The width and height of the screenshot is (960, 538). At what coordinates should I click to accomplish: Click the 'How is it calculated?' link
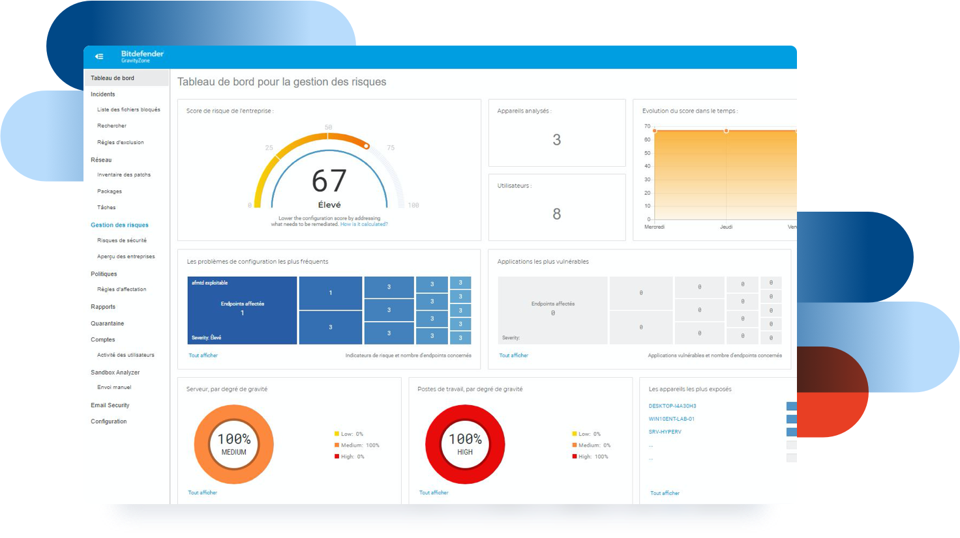[364, 224]
